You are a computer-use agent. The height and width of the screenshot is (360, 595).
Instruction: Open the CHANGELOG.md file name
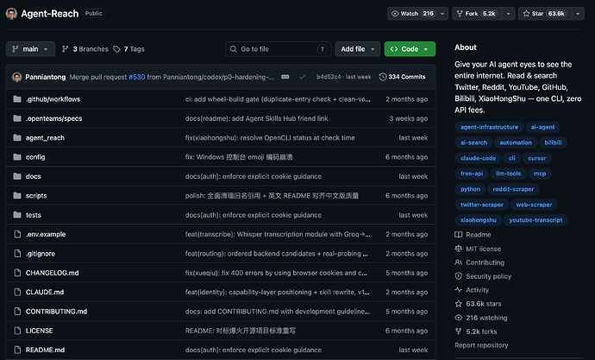[52, 273]
